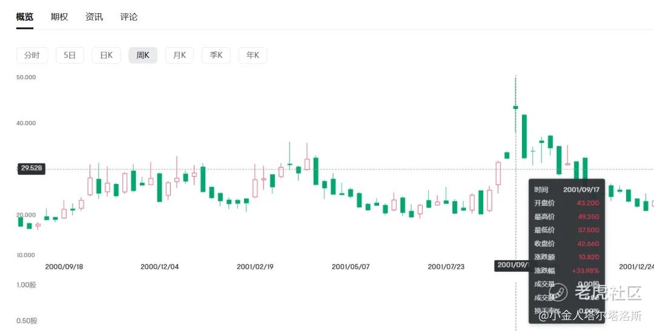Click the 1.00股 volume axis label

(27, 285)
